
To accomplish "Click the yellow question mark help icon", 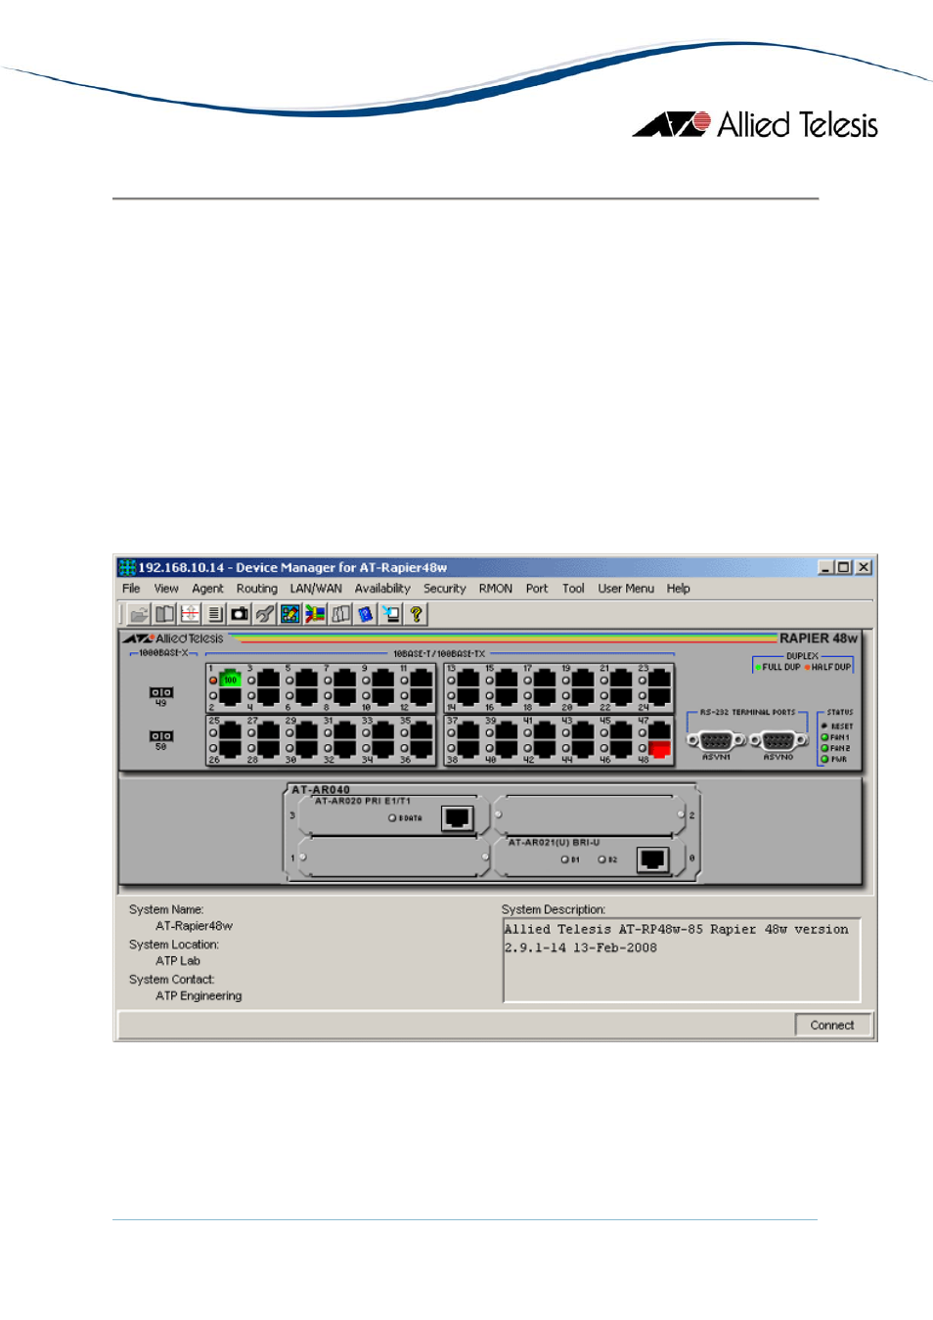I will click(416, 614).
